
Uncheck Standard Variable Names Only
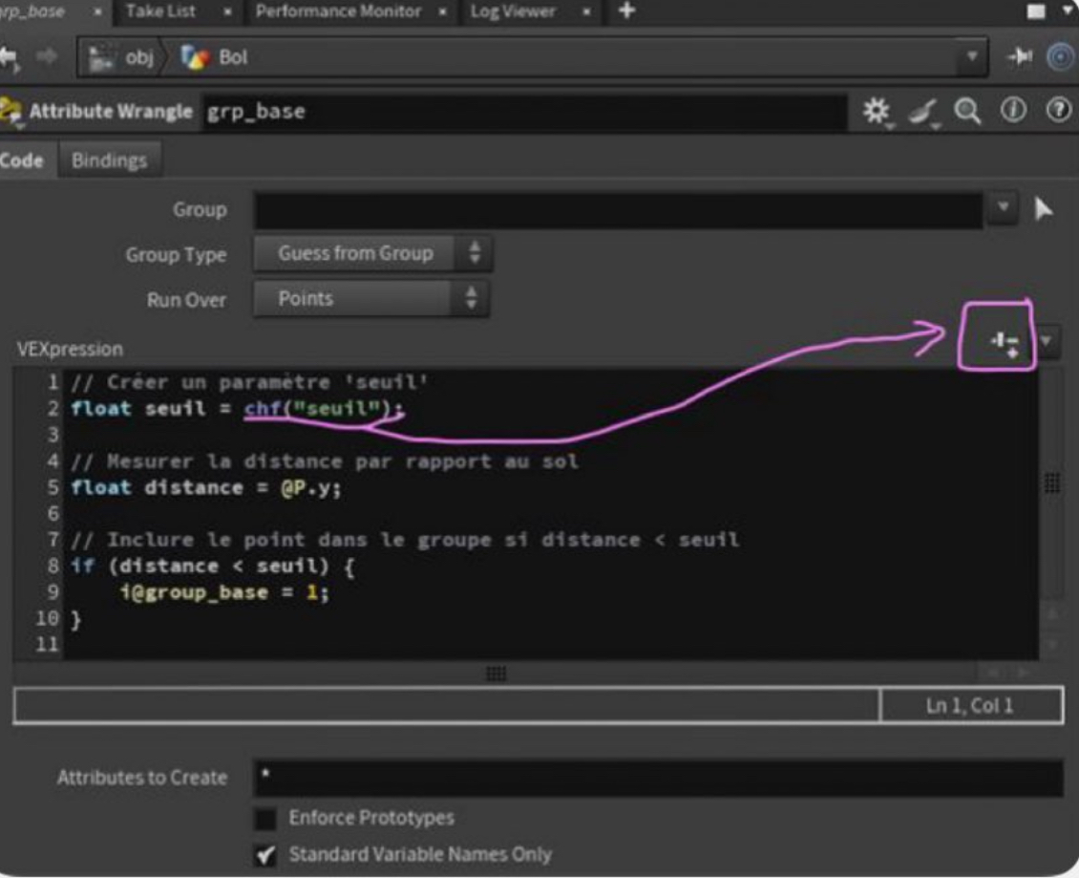click(265, 854)
